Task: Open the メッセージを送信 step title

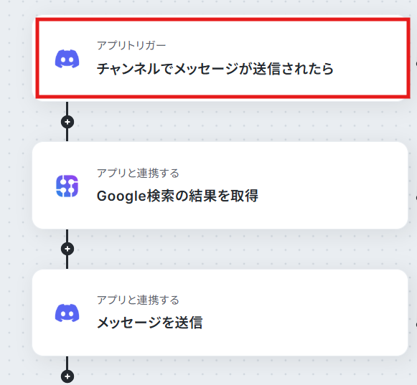Action: pos(149,323)
